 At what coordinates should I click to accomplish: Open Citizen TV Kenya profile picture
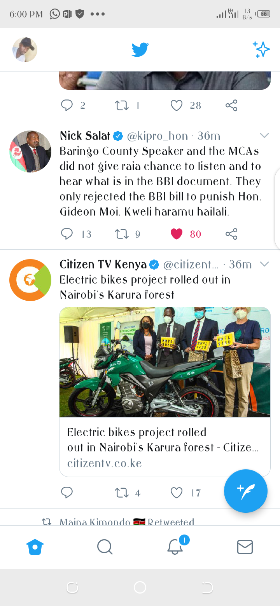(30, 280)
